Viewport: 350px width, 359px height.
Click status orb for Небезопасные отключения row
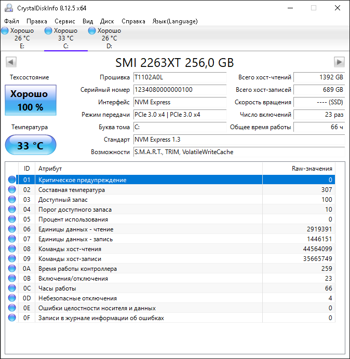[12, 298]
